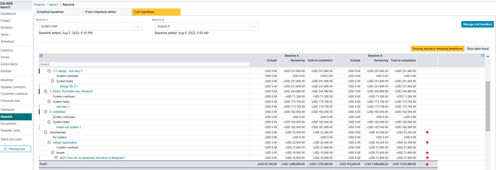Viewport: 496px width, 170px height.
Task: Click the table vertical scrollbar thumb
Action: pyautogui.click(x=488, y=106)
